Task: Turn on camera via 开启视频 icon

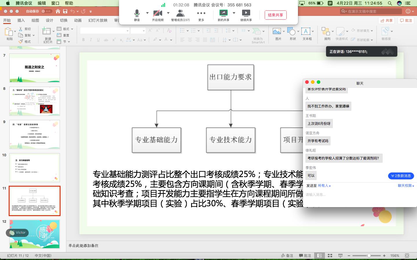Action: (x=157, y=14)
